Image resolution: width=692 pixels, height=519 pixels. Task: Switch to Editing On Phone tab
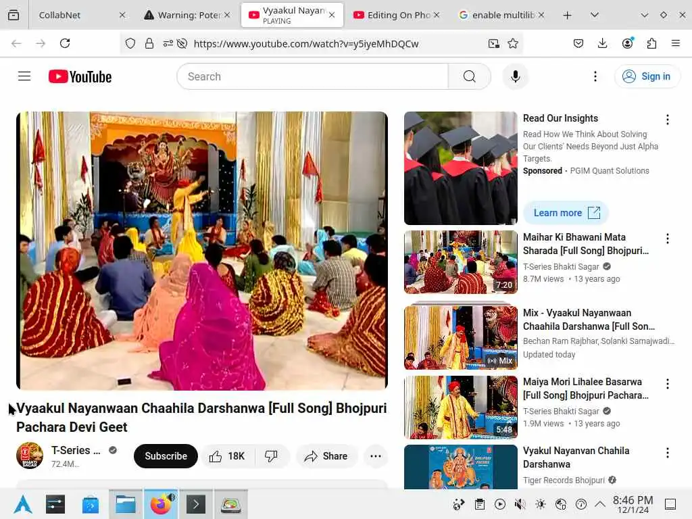pyautogui.click(x=396, y=15)
